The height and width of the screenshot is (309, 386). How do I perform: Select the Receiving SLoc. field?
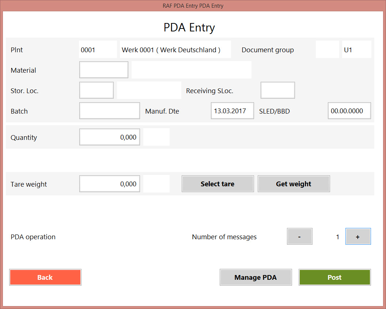tap(277, 90)
